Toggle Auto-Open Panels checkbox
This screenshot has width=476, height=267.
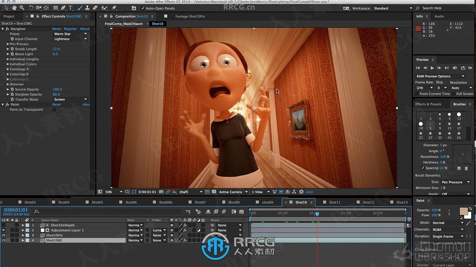143,8
